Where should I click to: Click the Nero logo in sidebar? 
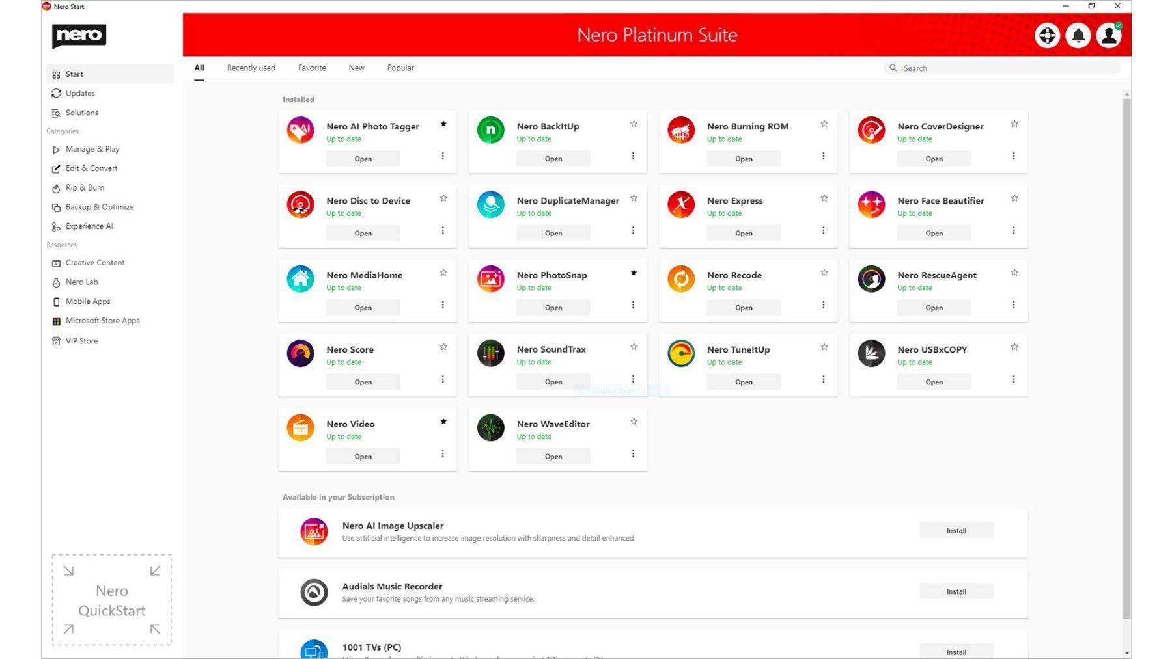pyautogui.click(x=79, y=35)
